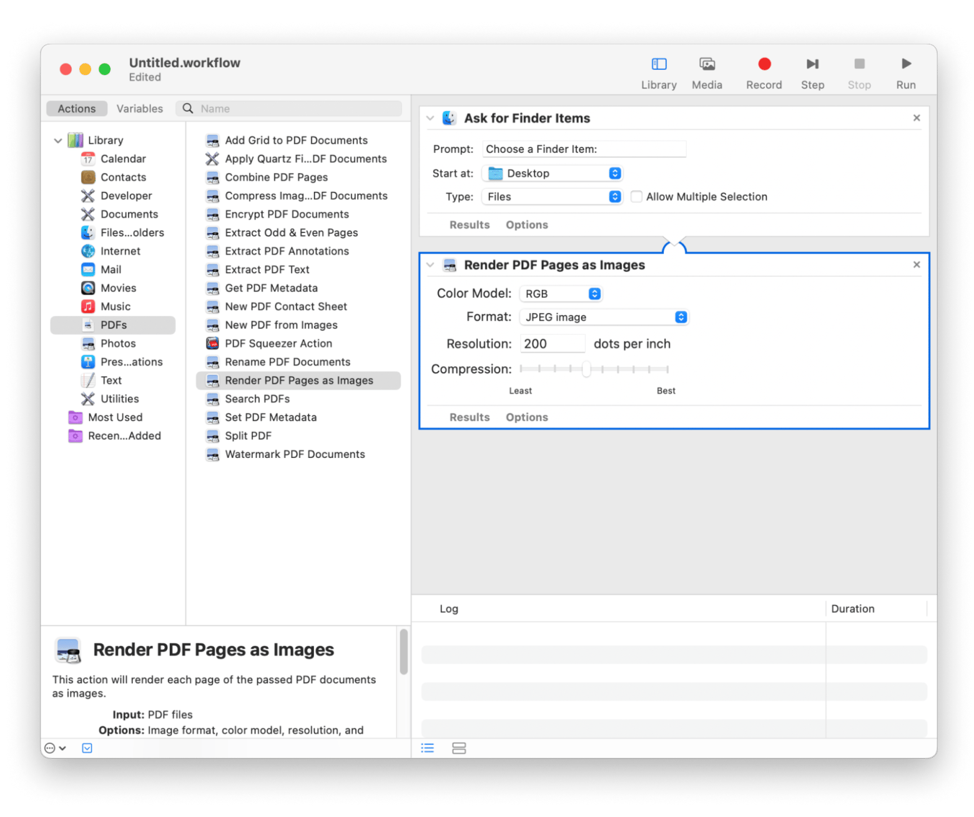Select the PDF Squeezer Action

click(x=278, y=344)
